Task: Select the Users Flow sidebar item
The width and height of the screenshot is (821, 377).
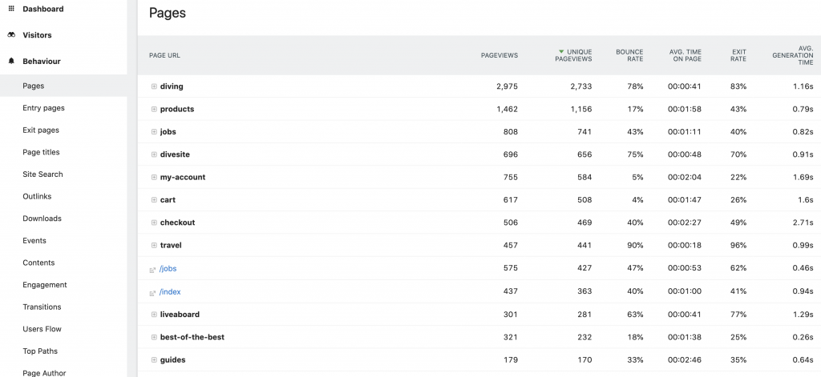Action: click(x=42, y=329)
